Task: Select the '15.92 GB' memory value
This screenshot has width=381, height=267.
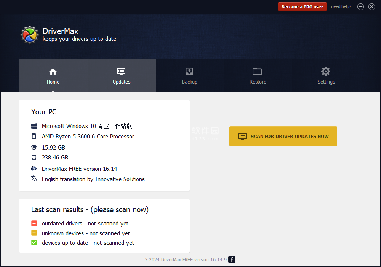Action: (x=53, y=147)
